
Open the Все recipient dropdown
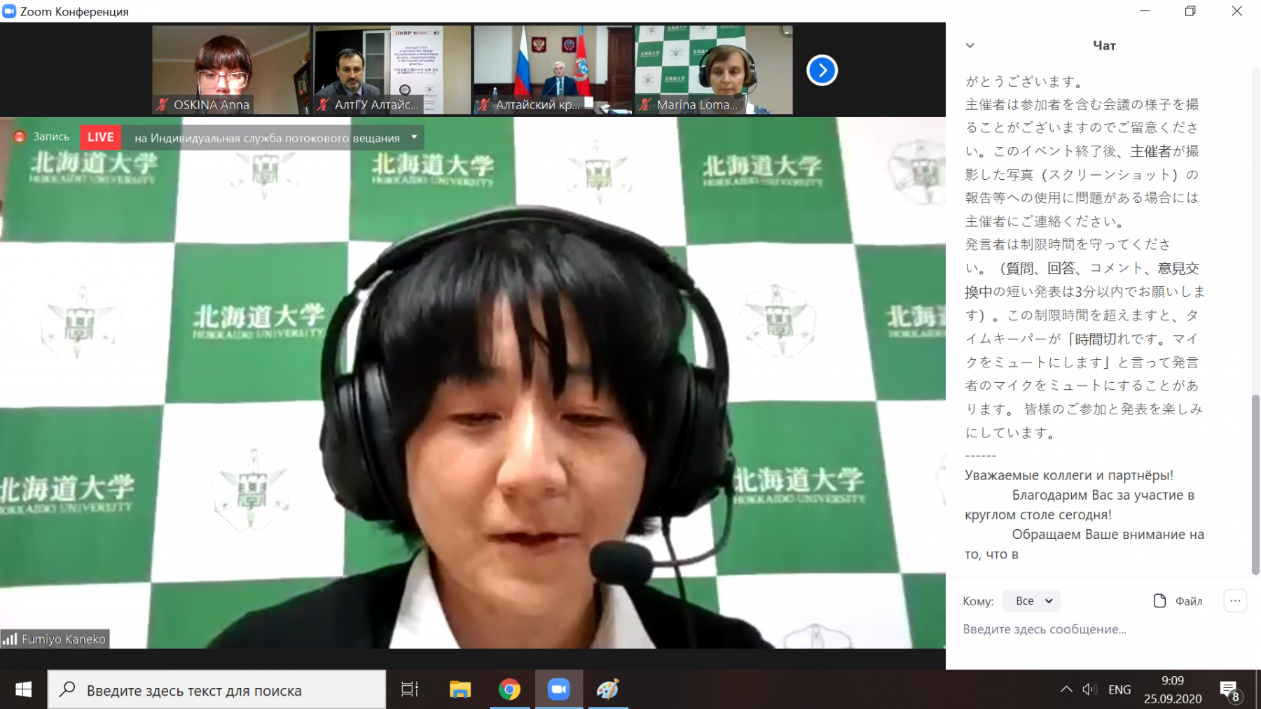1031,601
